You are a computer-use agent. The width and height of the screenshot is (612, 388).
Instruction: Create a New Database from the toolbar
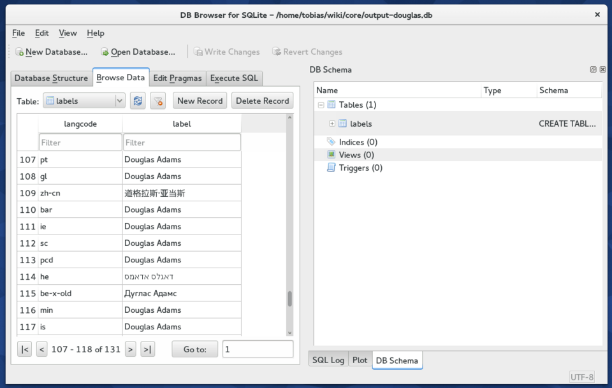52,52
